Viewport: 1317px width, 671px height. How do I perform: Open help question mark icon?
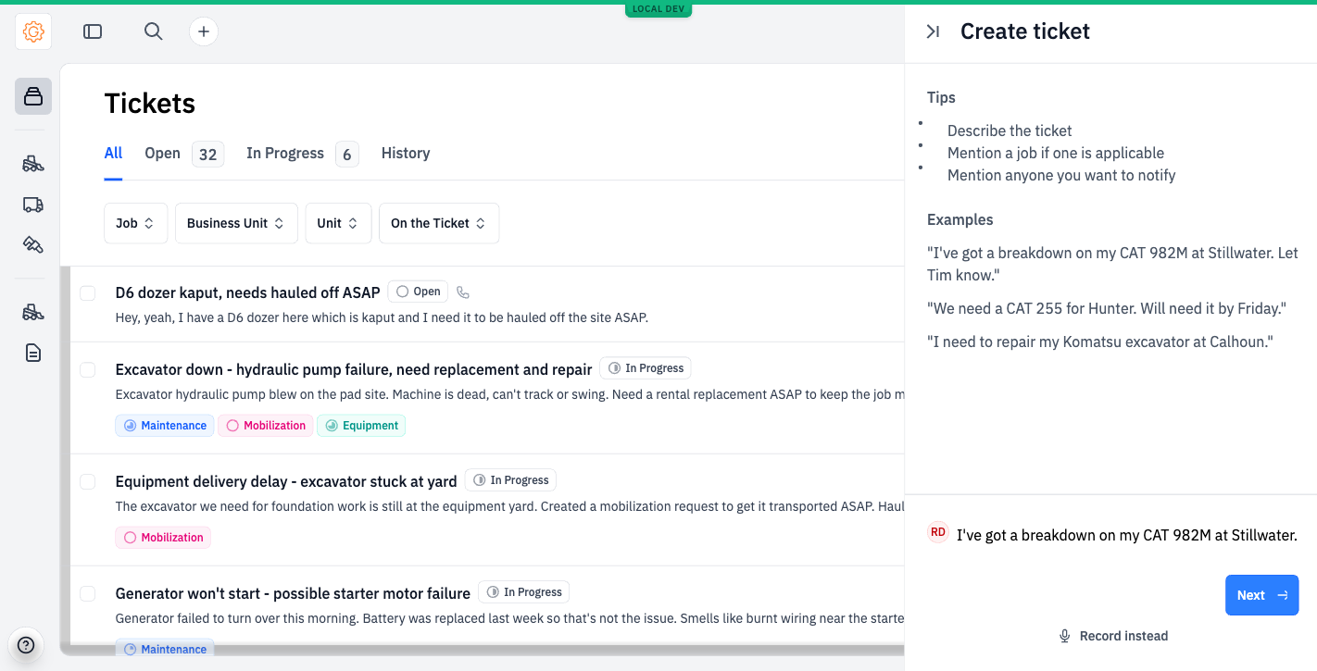point(26,645)
